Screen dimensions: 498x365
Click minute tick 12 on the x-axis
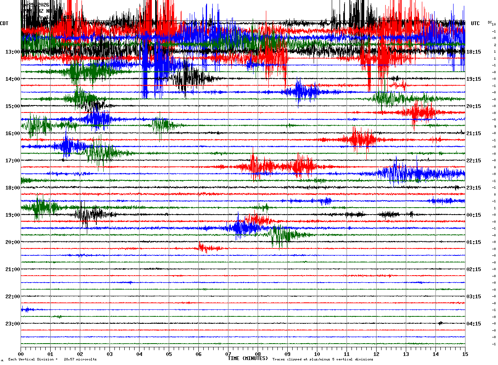[x=376, y=354]
